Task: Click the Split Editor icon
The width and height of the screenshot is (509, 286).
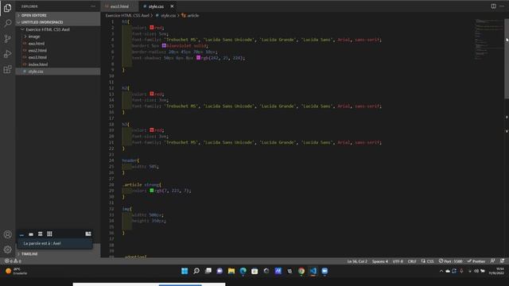Action: click(x=493, y=6)
